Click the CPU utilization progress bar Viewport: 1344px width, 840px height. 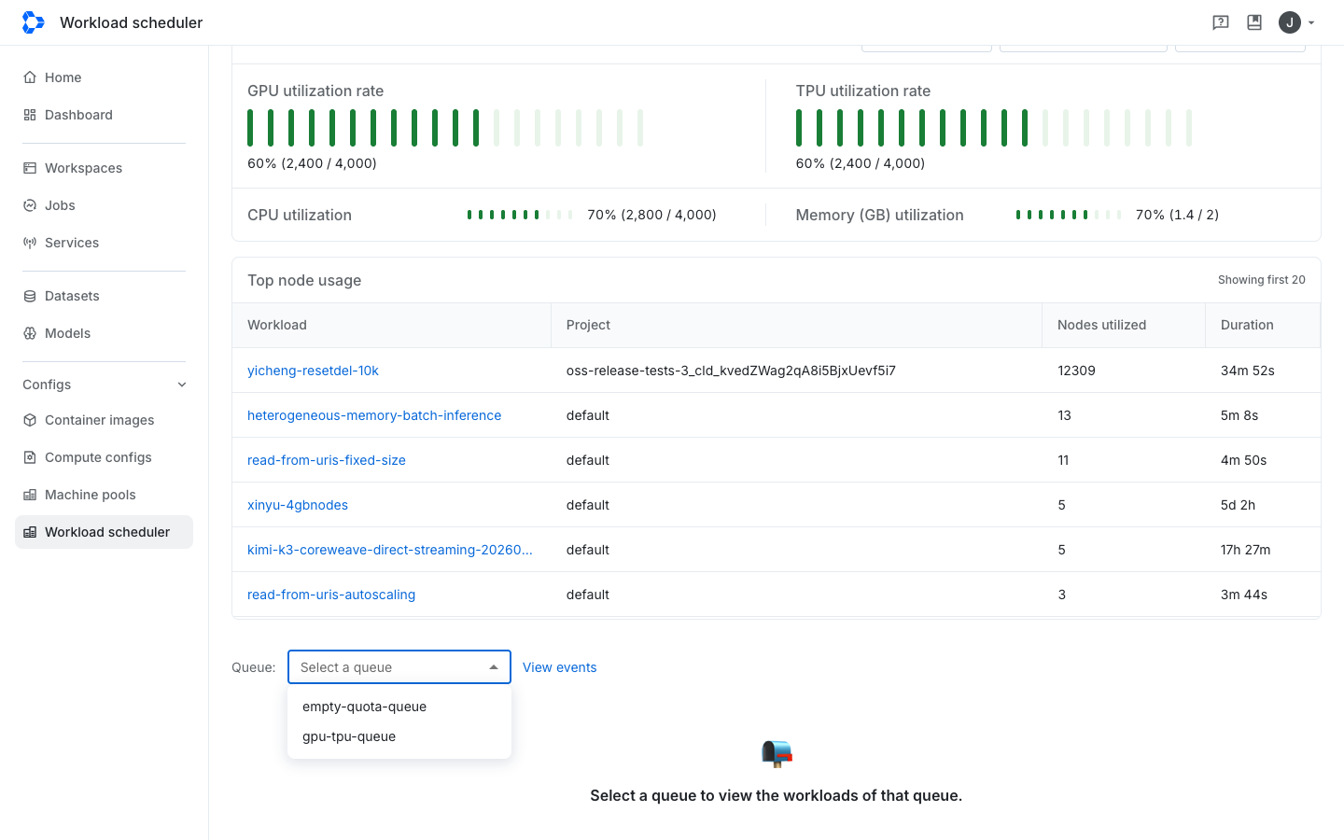tap(520, 215)
